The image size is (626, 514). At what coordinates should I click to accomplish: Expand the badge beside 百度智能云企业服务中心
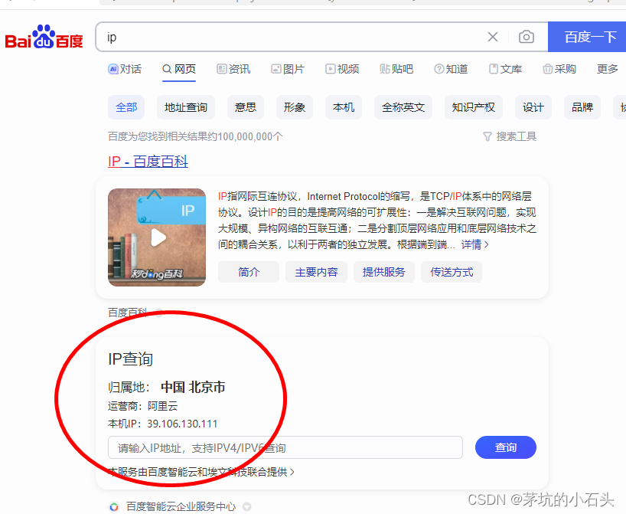click(x=246, y=507)
